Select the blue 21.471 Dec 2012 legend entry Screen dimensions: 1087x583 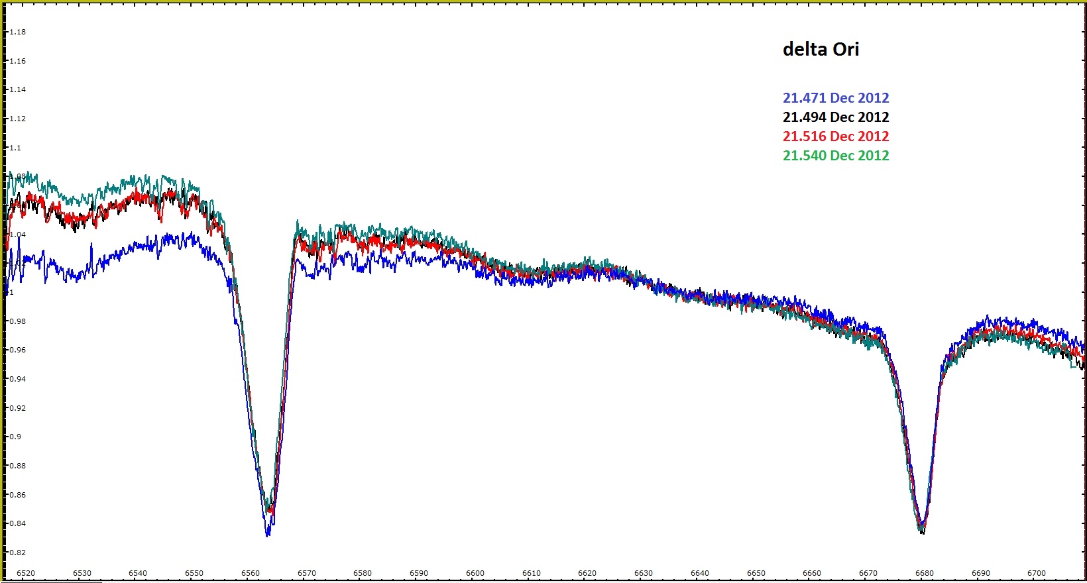[835, 98]
